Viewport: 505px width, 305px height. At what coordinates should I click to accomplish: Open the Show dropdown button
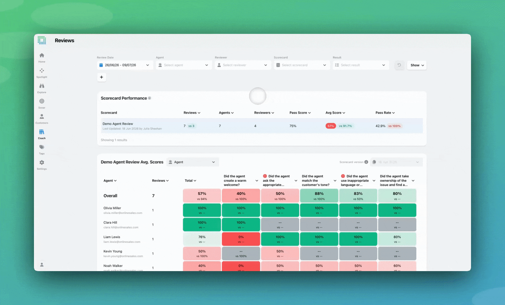(417, 65)
